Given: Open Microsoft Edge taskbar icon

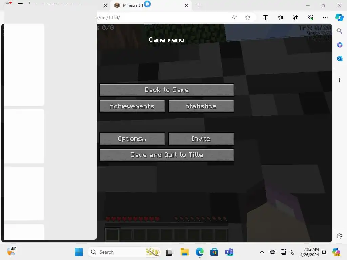Looking at the screenshot, I should [x=199, y=252].
